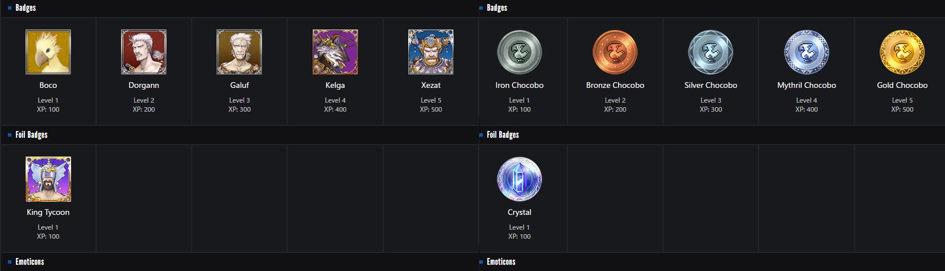Open the Silver Chocobo coin badge

pos(710,52)
